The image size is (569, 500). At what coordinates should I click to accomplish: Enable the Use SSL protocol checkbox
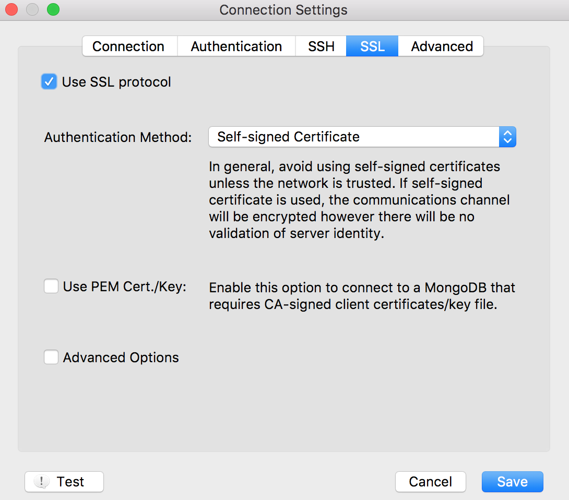(49, 81)
